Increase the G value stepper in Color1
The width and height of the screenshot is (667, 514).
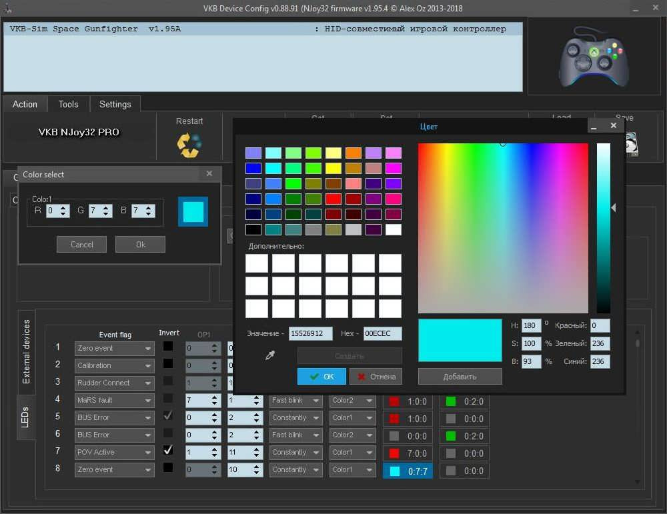pyautogui.click(x=106, y=208)
